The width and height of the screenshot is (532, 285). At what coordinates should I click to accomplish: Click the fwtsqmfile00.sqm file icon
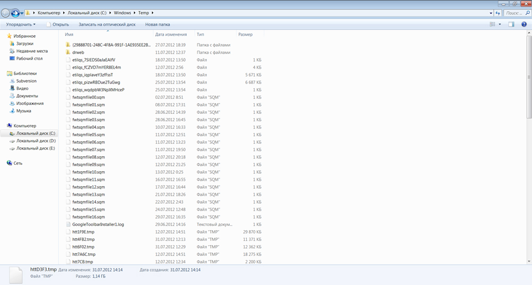coord(68,97)
